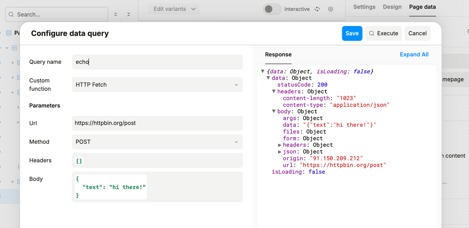Click the expand-all arrows icon beside search
The image size is (469, 228).
point(116,14)
